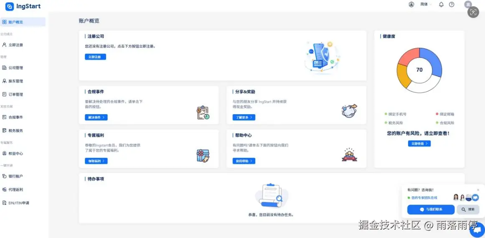Image resolution: width=485 pixels, height=238 pixels.
Task: Click the expert team avatars in chat widget
Action: [465, 198]
